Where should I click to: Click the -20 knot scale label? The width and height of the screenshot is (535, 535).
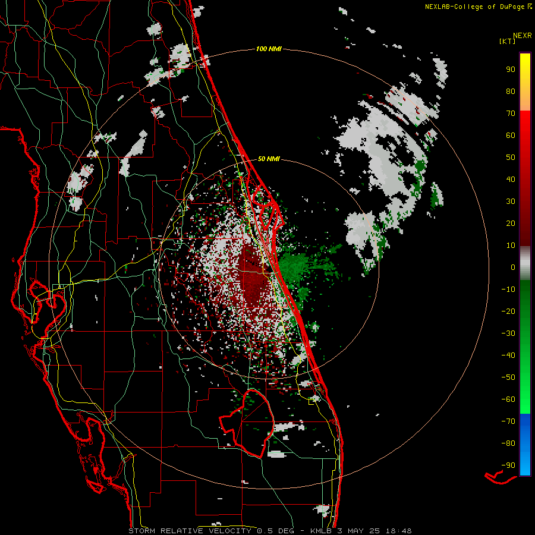tap(508, 311)
